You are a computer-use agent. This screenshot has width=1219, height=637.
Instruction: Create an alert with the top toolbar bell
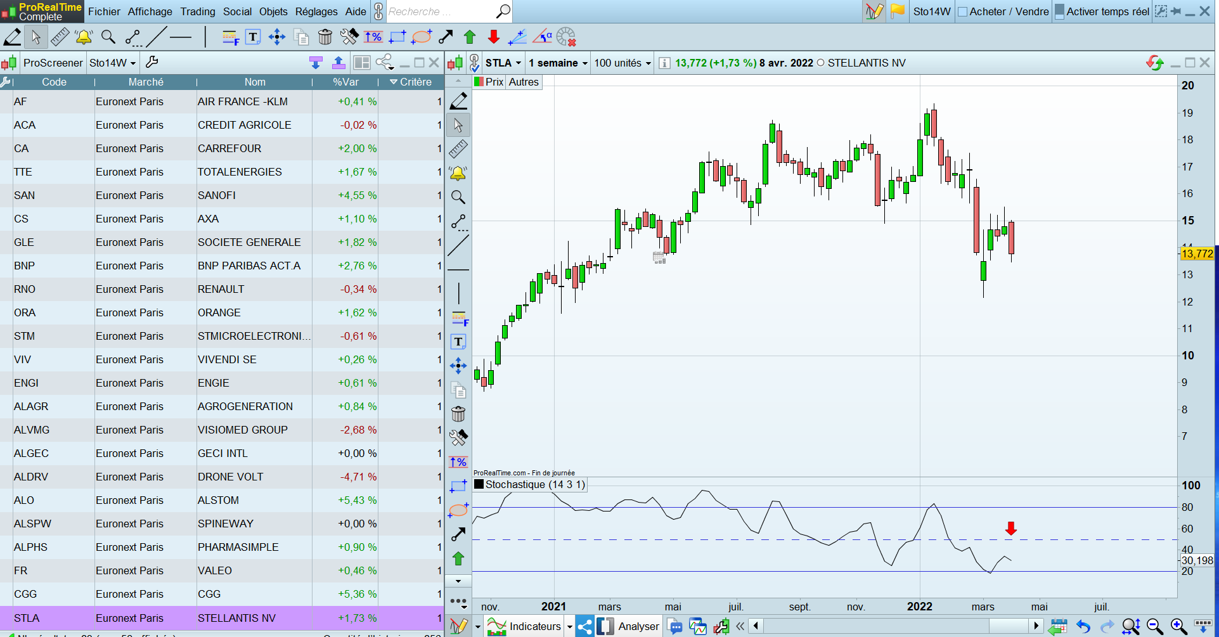84,37
